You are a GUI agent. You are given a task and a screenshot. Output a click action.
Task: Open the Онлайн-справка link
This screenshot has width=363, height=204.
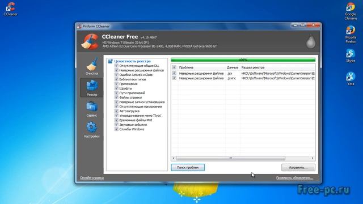pyautogui.click(x=92, y=177)
